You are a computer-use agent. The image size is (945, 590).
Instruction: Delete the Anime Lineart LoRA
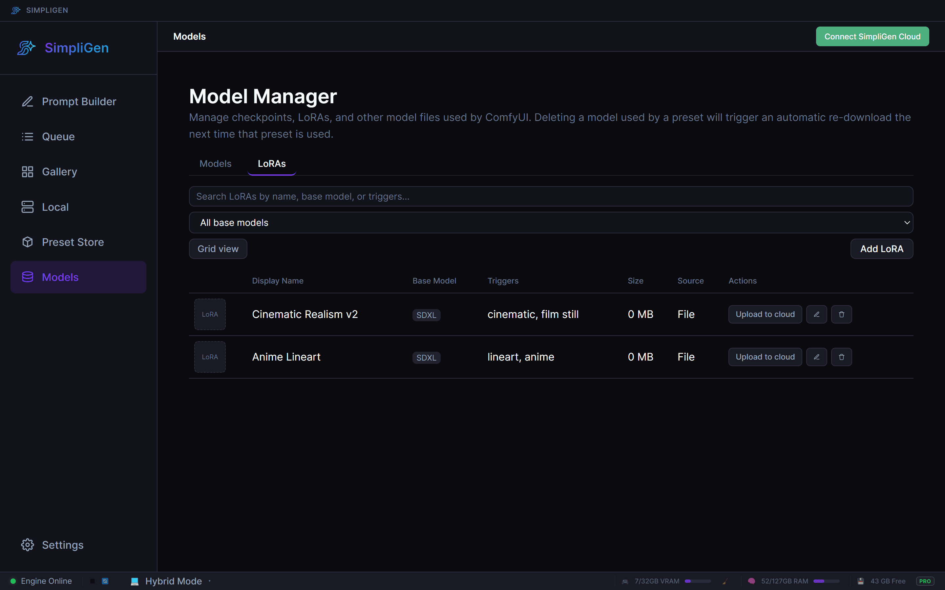pos(841,357)
